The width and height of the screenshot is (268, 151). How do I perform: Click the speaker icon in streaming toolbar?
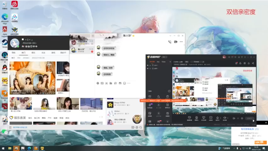coord(224,118)
